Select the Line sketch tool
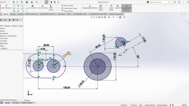 pos(14,6)
